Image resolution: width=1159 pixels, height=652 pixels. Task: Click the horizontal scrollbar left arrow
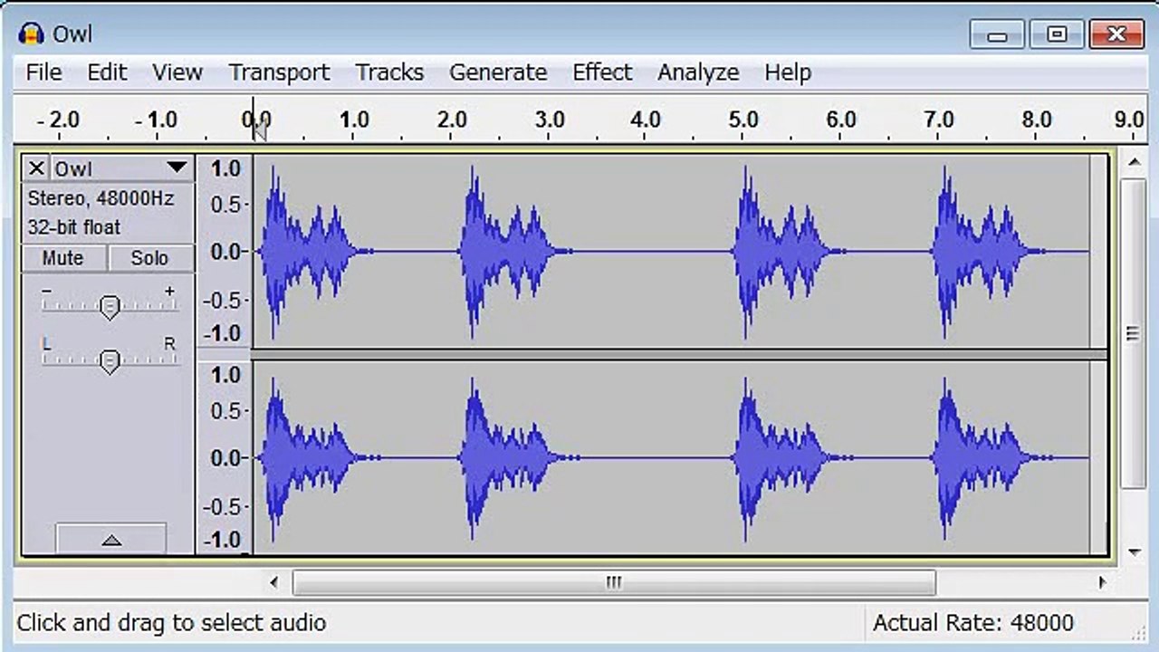(x=274, y=582)
